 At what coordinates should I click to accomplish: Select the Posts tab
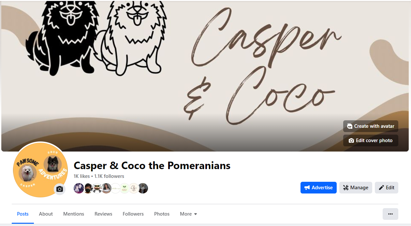tap(23, 214)
